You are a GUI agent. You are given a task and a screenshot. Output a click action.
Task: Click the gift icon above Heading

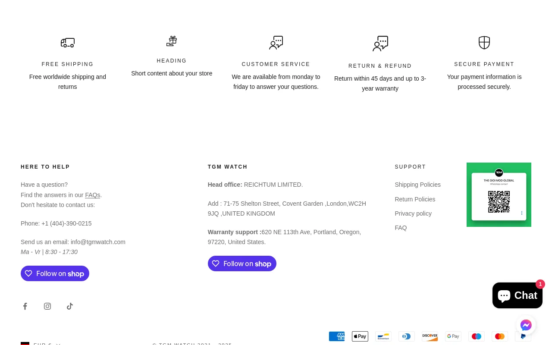click(172, 41)
